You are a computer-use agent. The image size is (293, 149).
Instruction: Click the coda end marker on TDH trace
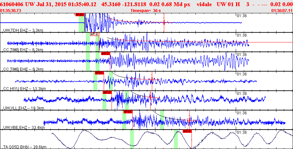click(164, 22)
